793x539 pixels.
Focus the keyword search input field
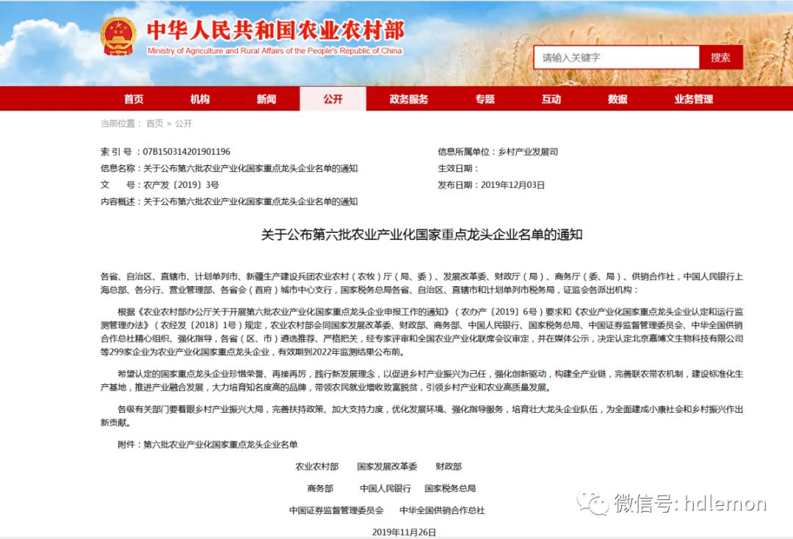coord(617,57)
